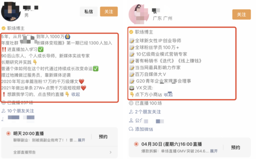View 10个朋友关注 friends list
The width and height of the screenshot is (257, 159).
coord(21,111)
